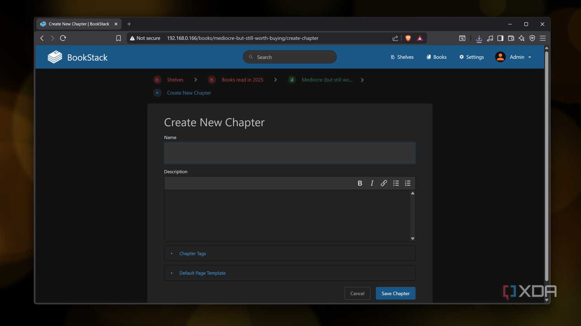The height and width of the screenshot is (326, 581).
Task: Open Books in the top navigation
Action: (437, 57)
